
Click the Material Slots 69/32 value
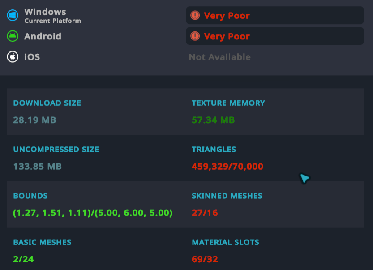pyautogui.click(x=205, y=259)
